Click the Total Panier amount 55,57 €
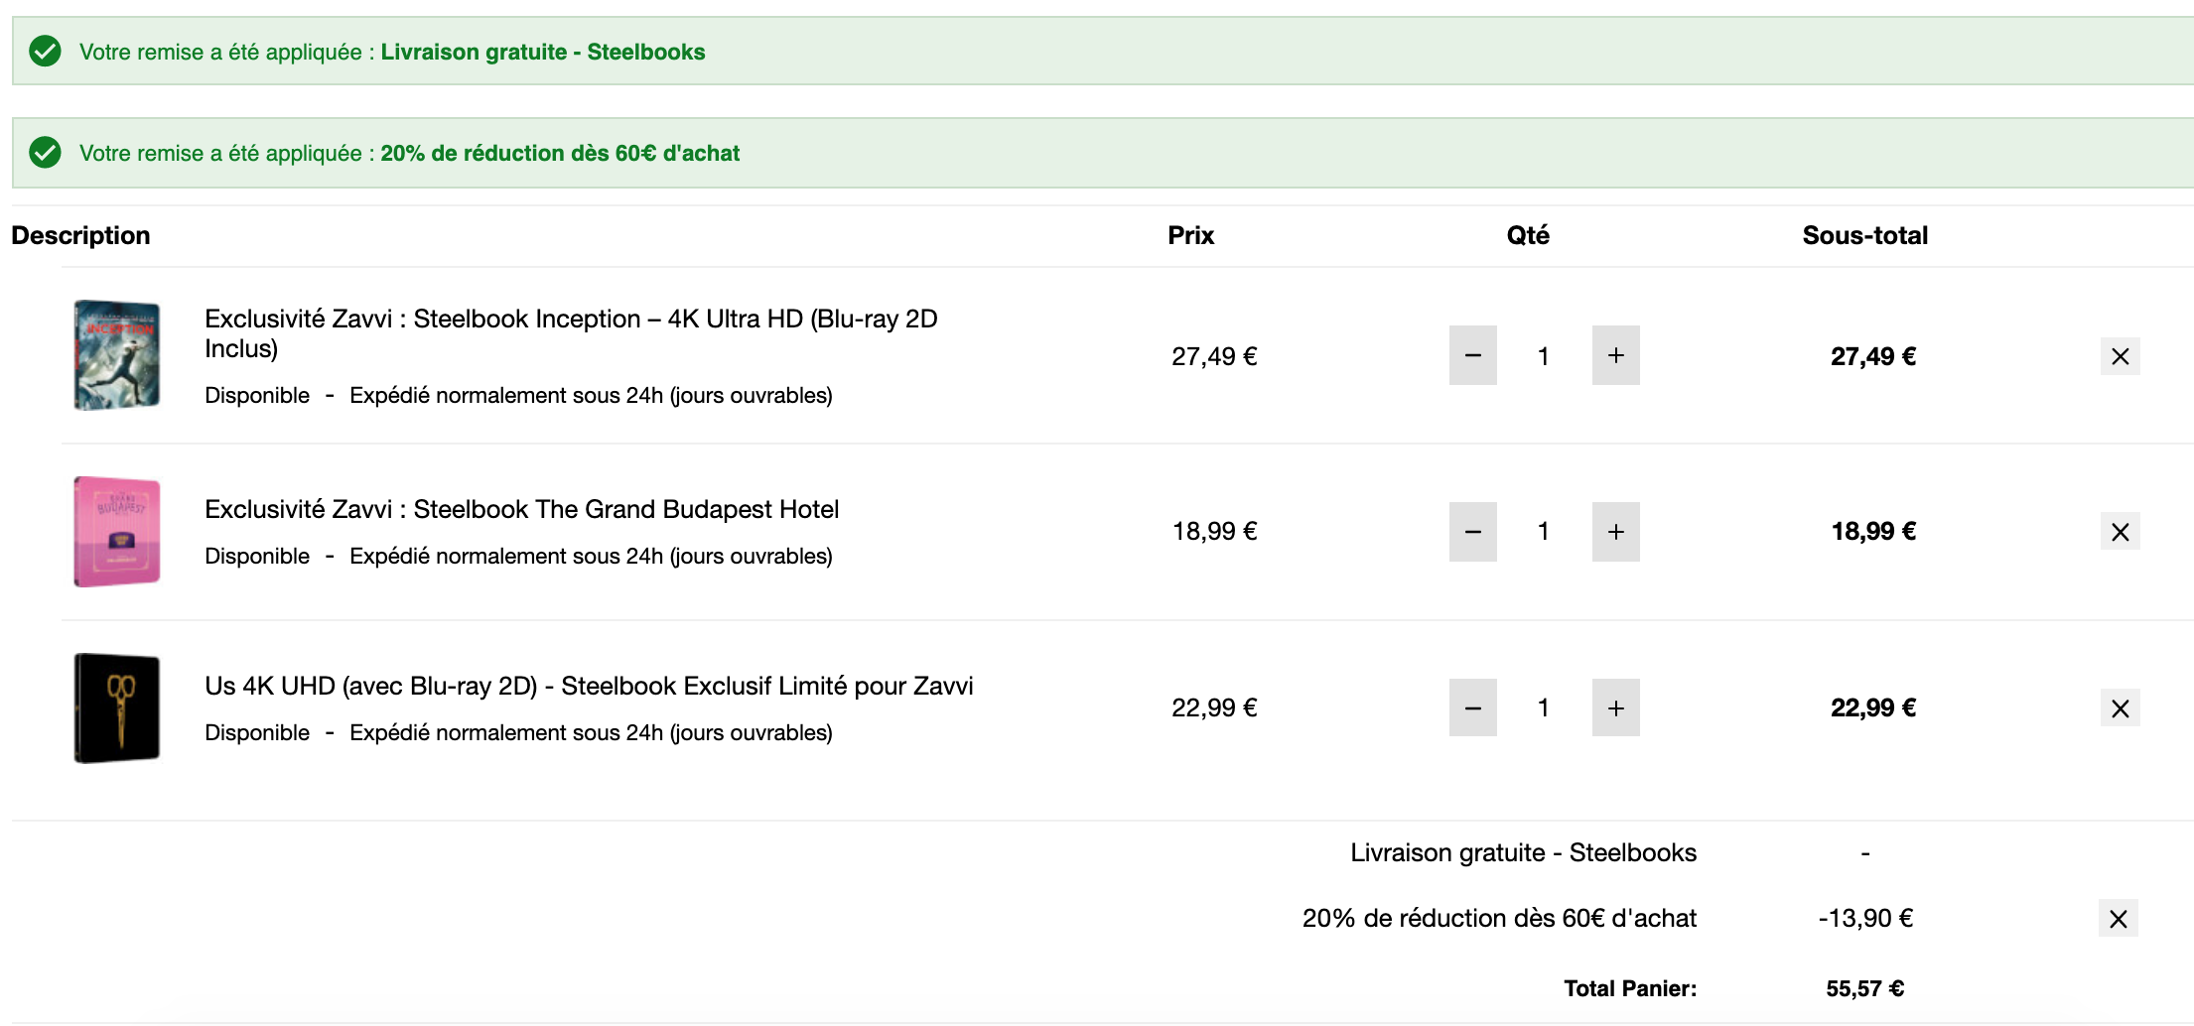Viewport: 2194px width, 1026px height. (x=1864, y=988)
